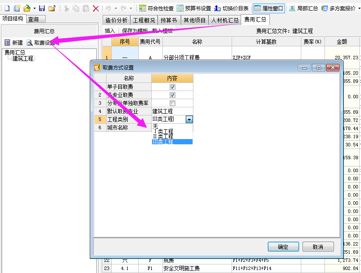Image resolution: width=361 pixels, height=273 pixels.
Task: Select the 安全文明施工费 cell
Action: click(197, 268)
